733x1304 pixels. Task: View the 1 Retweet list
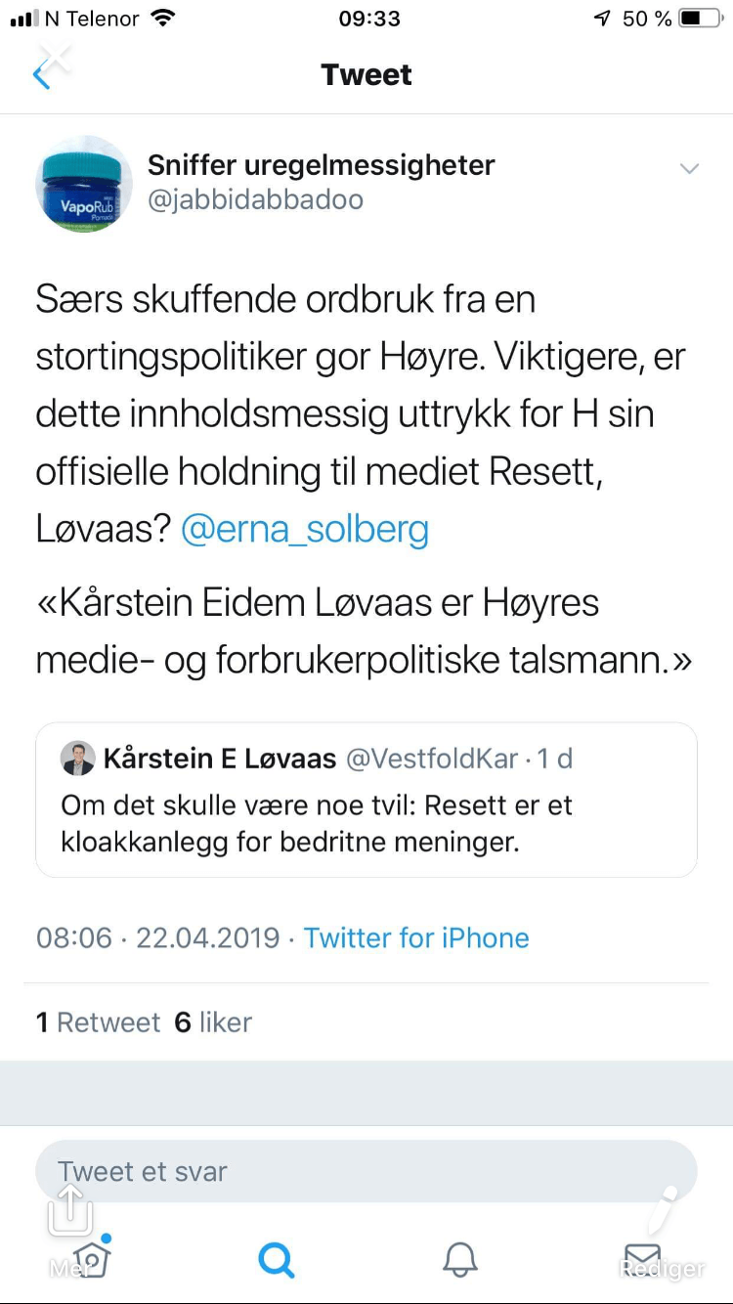point(98,1022)
